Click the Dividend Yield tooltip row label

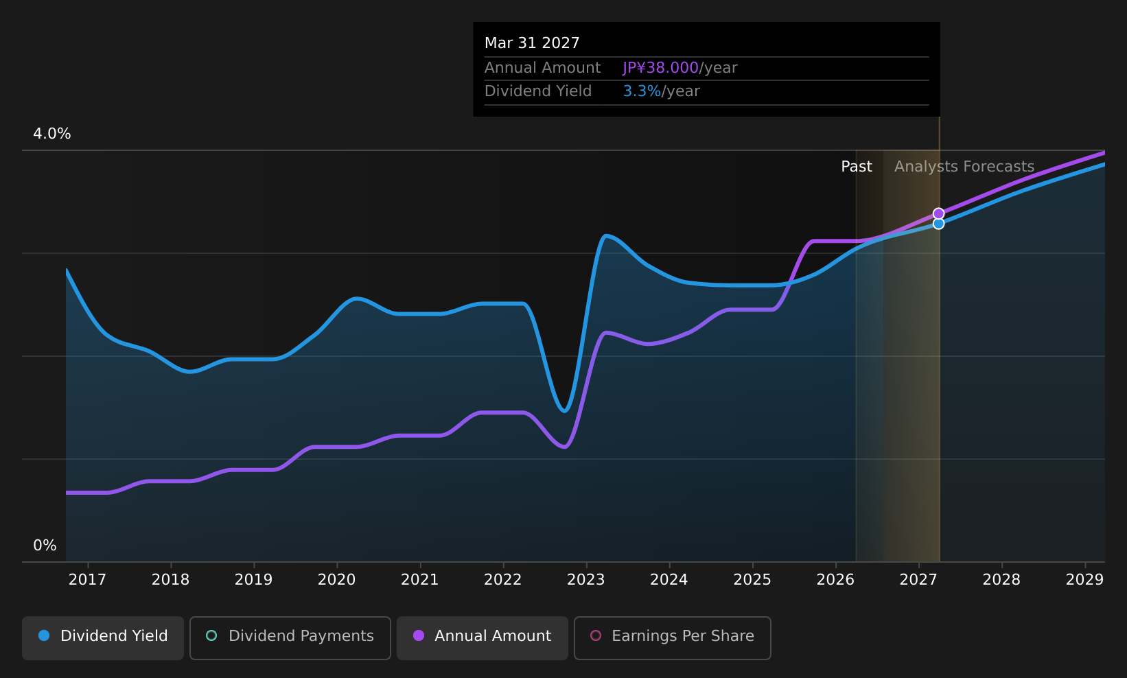click(538, 91)
